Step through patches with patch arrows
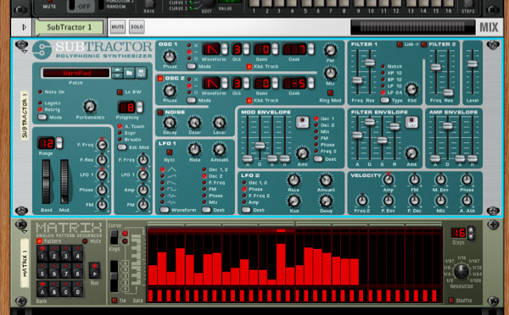The height and width of the screenshot is (315, 509). coord(117,73)
